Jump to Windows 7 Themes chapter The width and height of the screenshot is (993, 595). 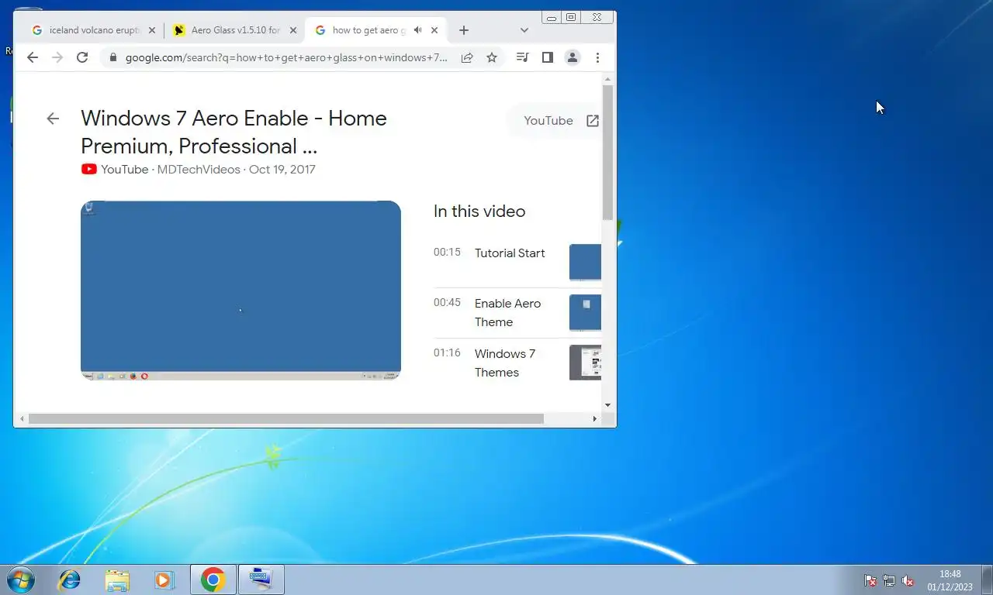point(505,363)
